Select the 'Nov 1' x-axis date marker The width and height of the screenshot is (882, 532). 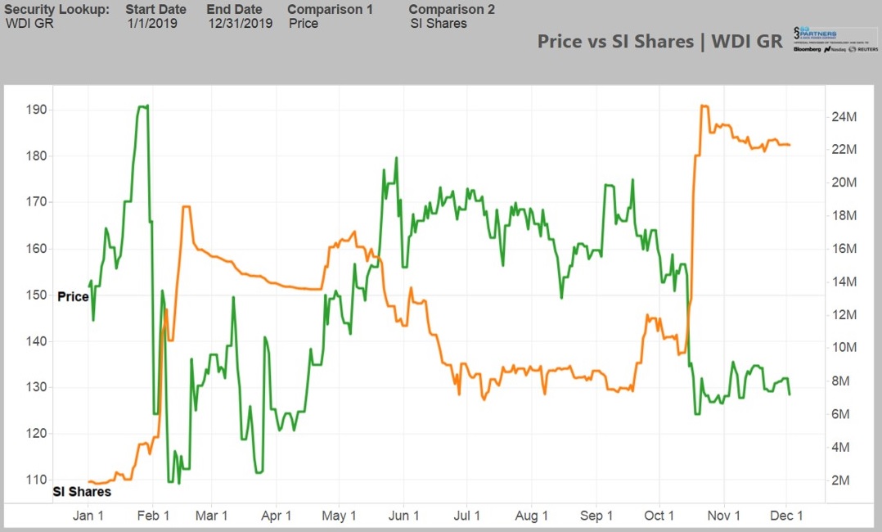[x=723, y=516]
